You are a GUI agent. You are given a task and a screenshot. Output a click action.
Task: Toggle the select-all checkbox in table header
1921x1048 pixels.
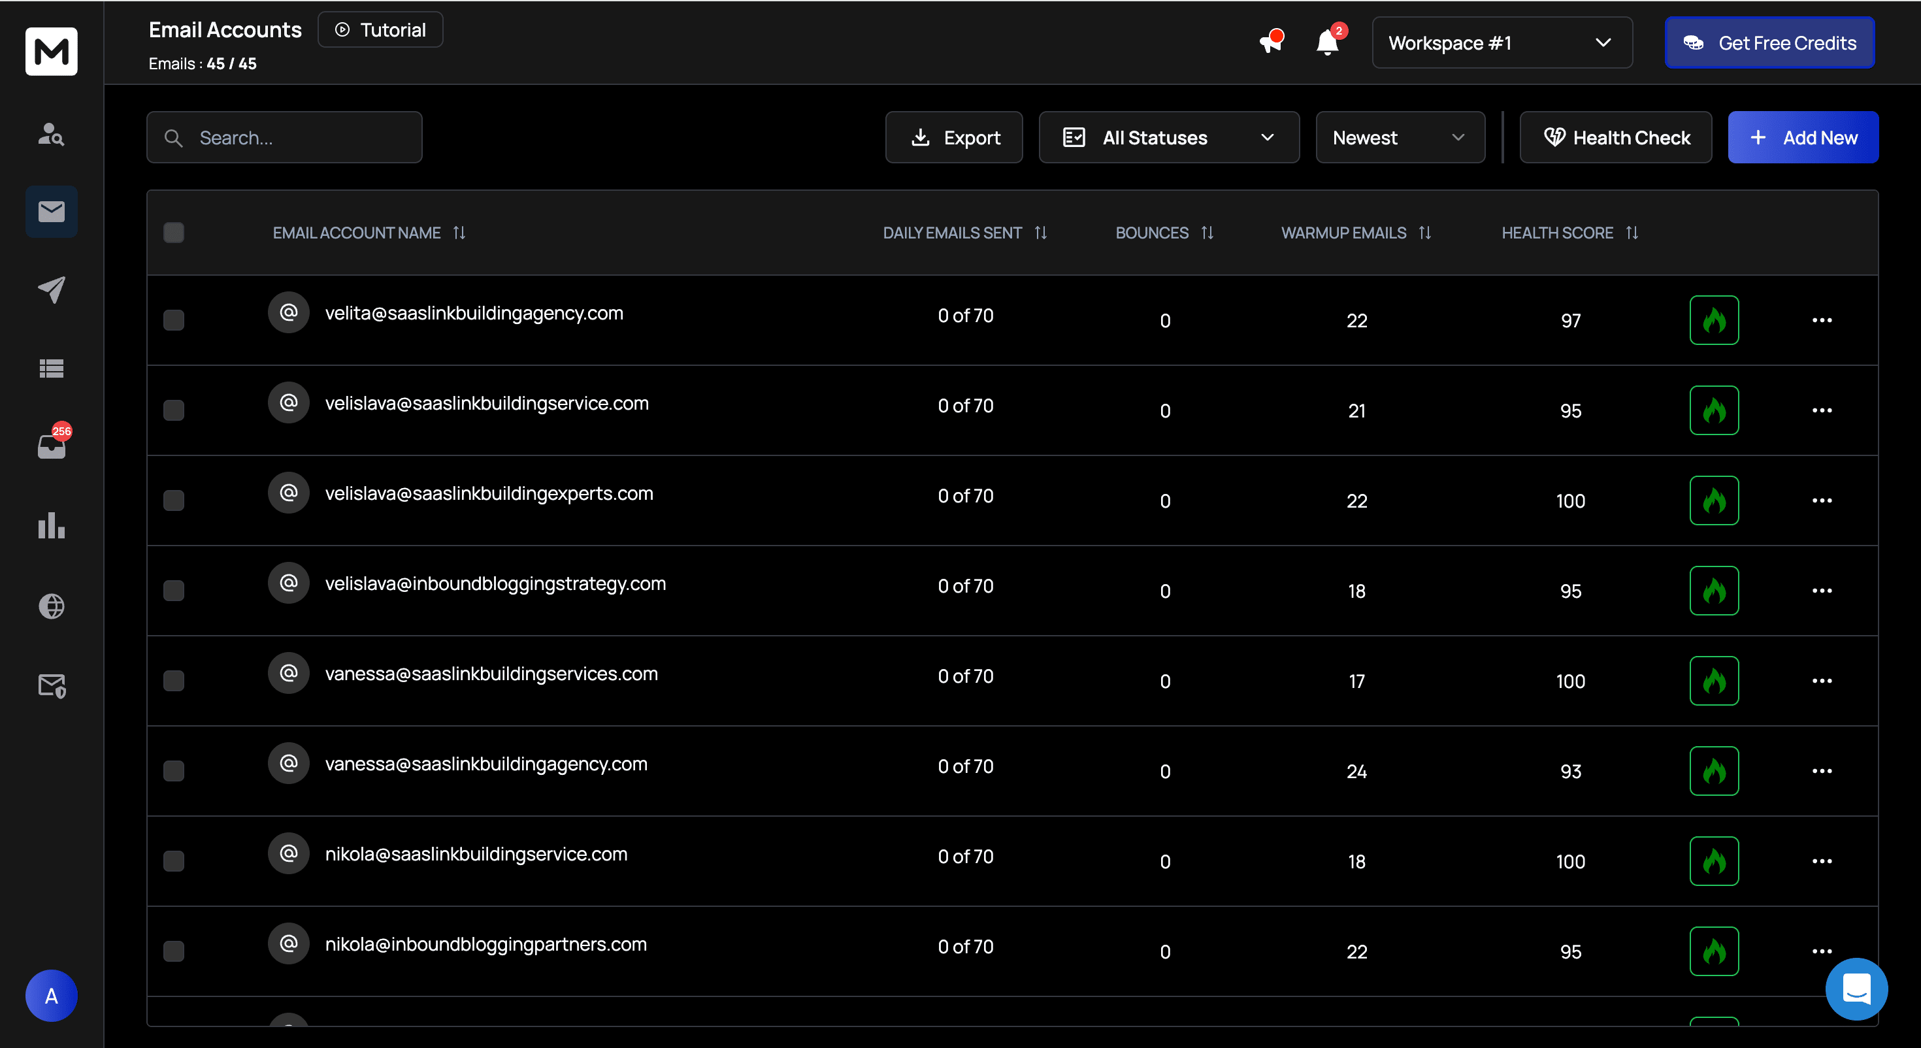[174, 233]
